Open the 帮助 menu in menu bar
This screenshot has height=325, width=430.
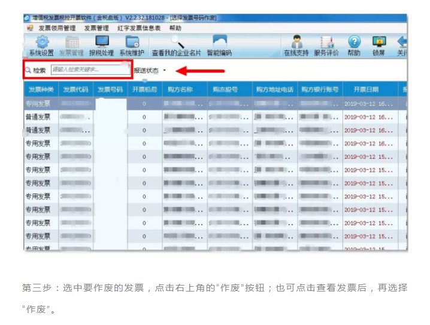coord(175,28)
